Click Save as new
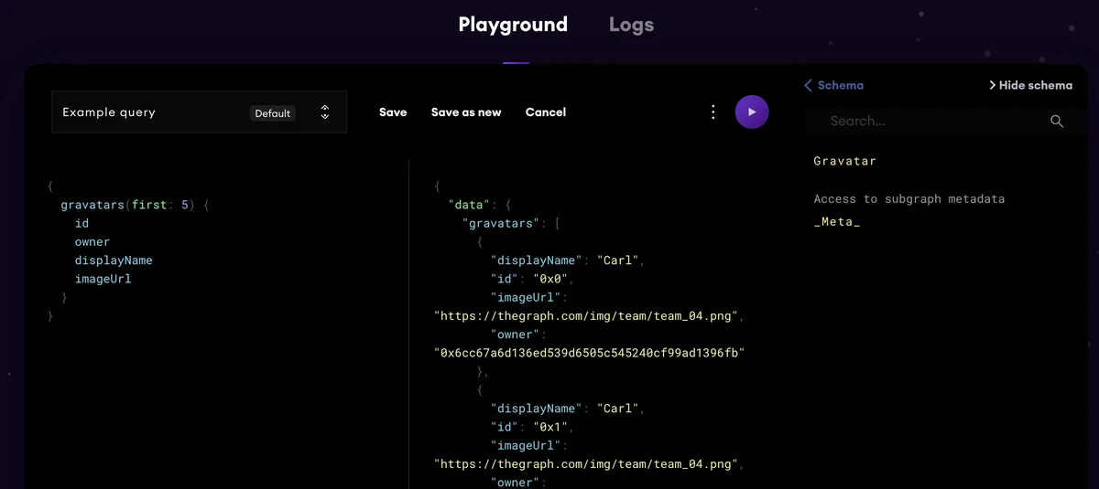The height and width of the screenshot is (489, 1099). tap(466, 112)
